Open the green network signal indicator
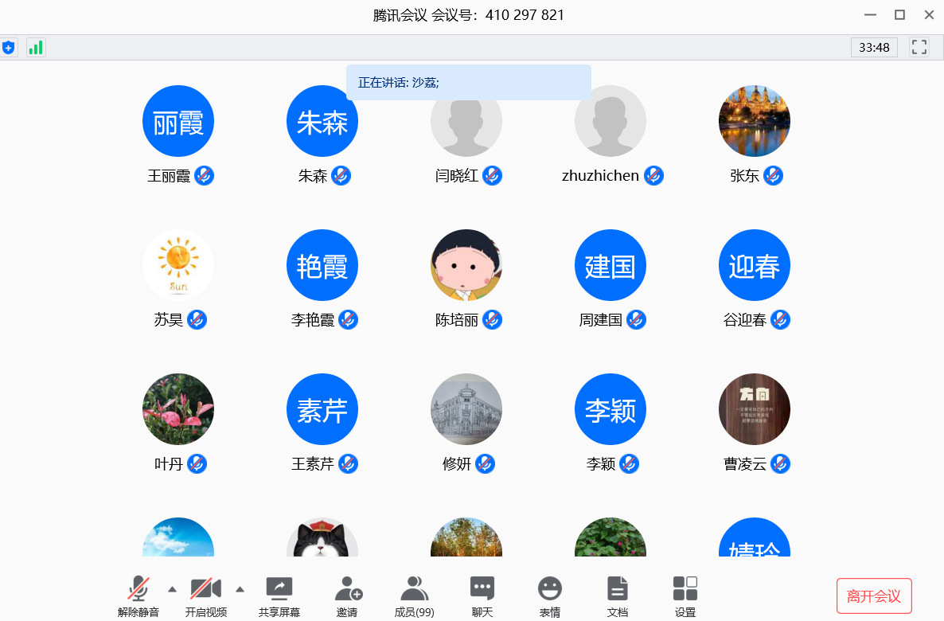 [x=36, y=48]
